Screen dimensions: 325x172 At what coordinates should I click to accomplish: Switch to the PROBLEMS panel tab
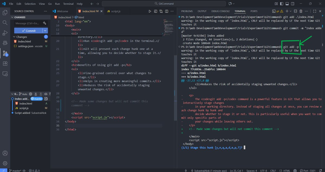tap(187, 11)
